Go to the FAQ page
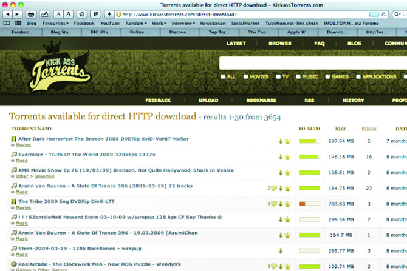This screenshot has height=271, width=407. click(x=319, y=44)
